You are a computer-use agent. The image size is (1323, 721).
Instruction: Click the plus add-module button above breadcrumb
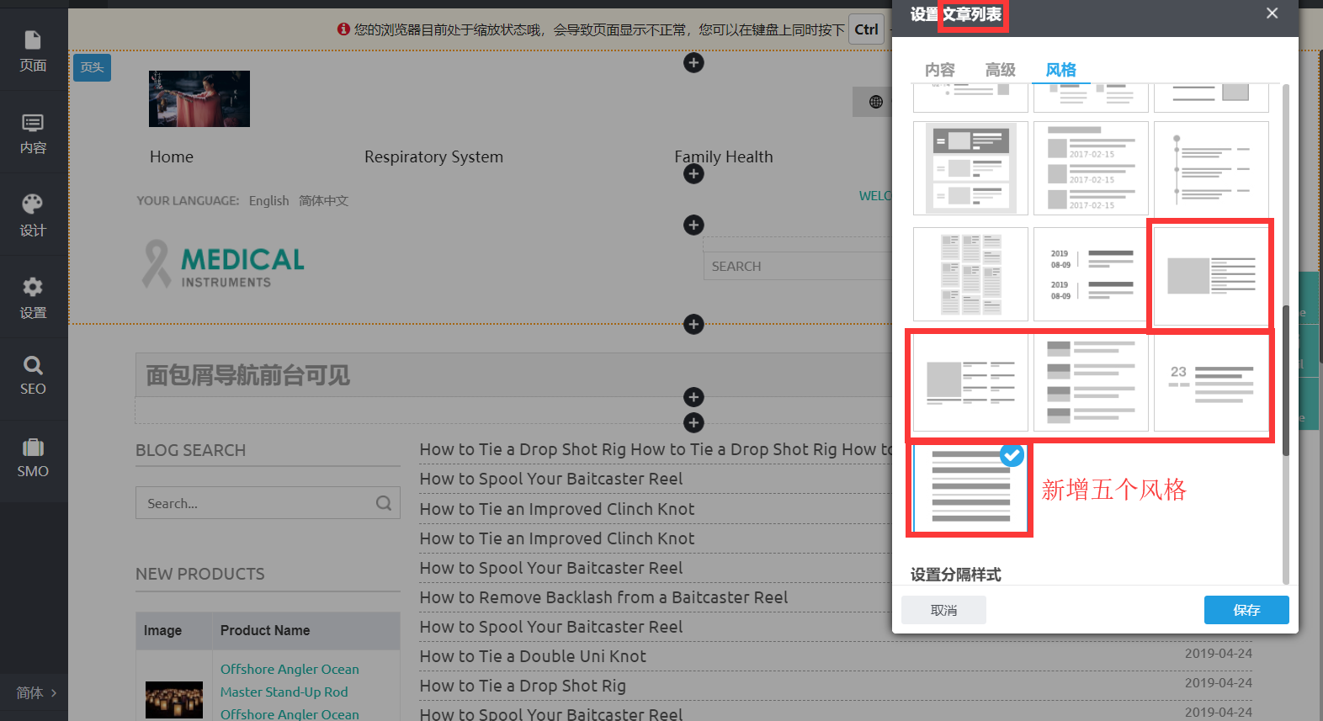(x=693, y=325)
